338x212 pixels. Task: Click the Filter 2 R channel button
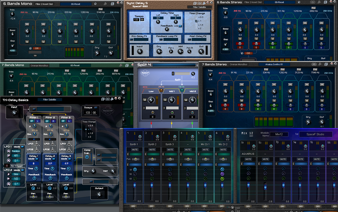53,121
